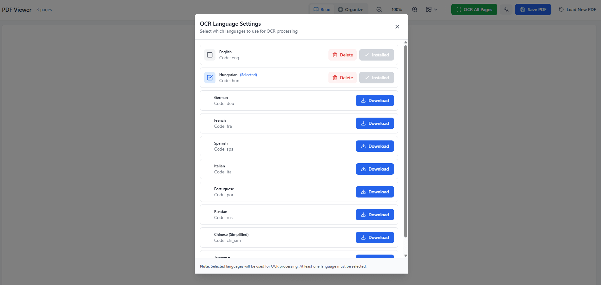Delete the Hungarian language pack

342,78
